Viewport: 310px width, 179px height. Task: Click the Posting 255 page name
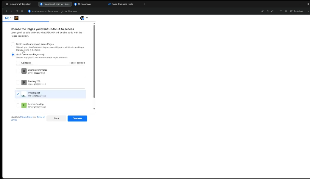pyautogui.click(x=34, y=93)
